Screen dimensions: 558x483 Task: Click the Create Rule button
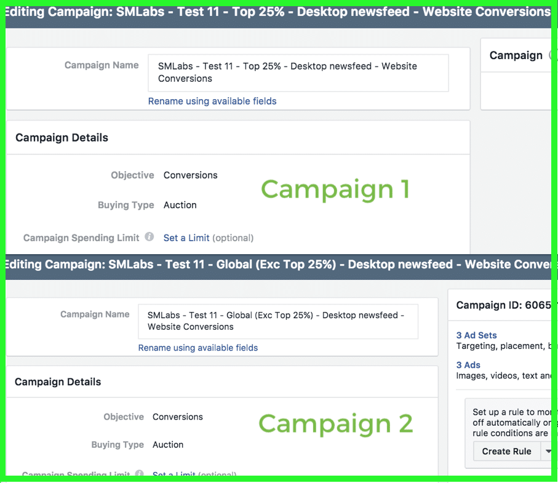tap(507, 452)
